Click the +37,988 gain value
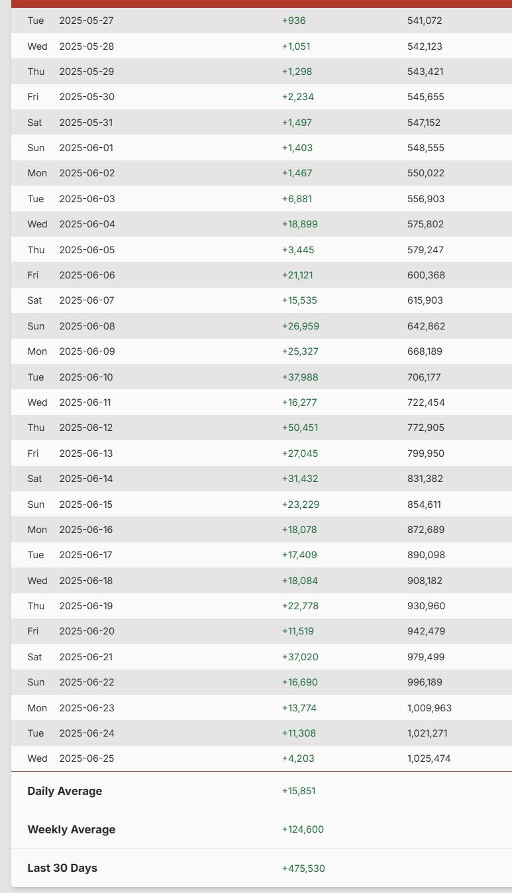Viewport: 512px width, 893px height. point(300,377)
